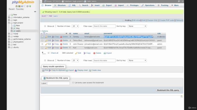
Task: Expand the information_schema database node
Action: (x=9, y=17)
